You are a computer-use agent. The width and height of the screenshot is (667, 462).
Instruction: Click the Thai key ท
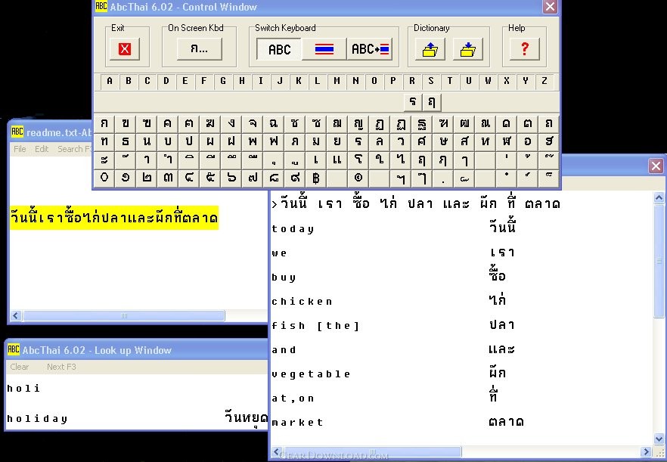click(104, 141)
